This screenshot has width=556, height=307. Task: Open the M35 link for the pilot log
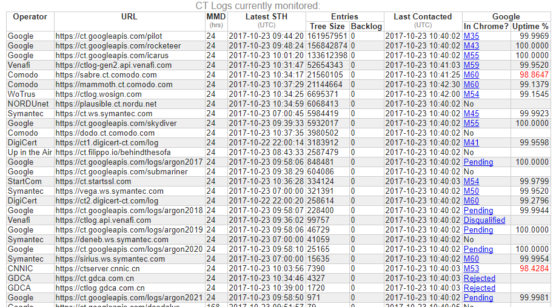(471, 36)
